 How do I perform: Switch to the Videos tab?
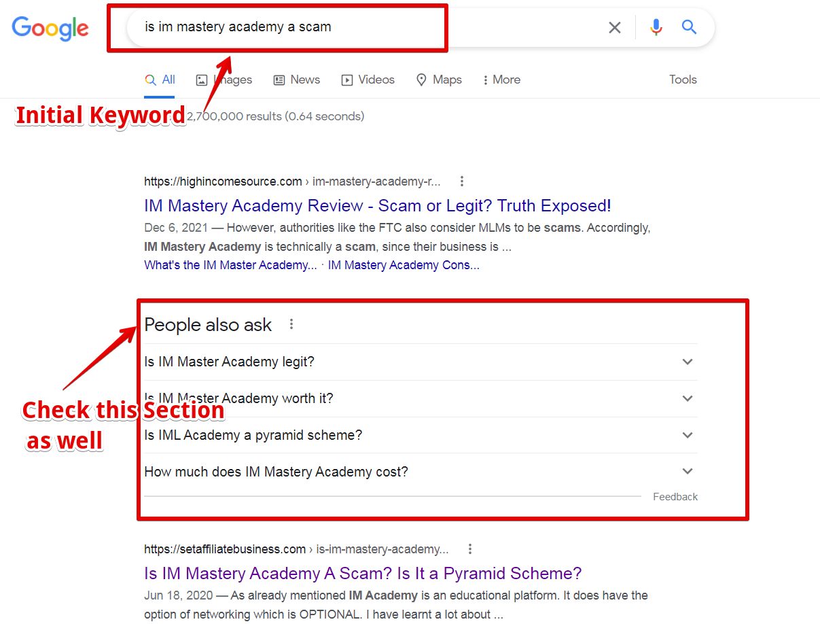[x=368, y=80]
